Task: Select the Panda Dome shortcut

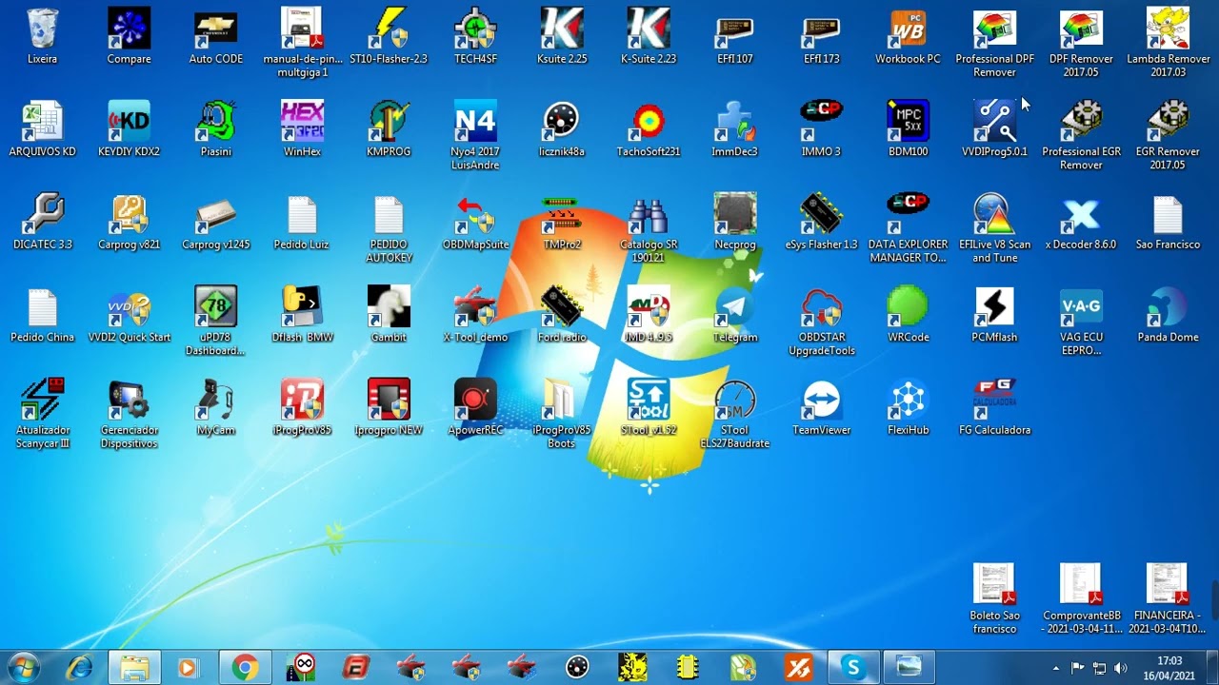Action: [x=1168, y=306]
